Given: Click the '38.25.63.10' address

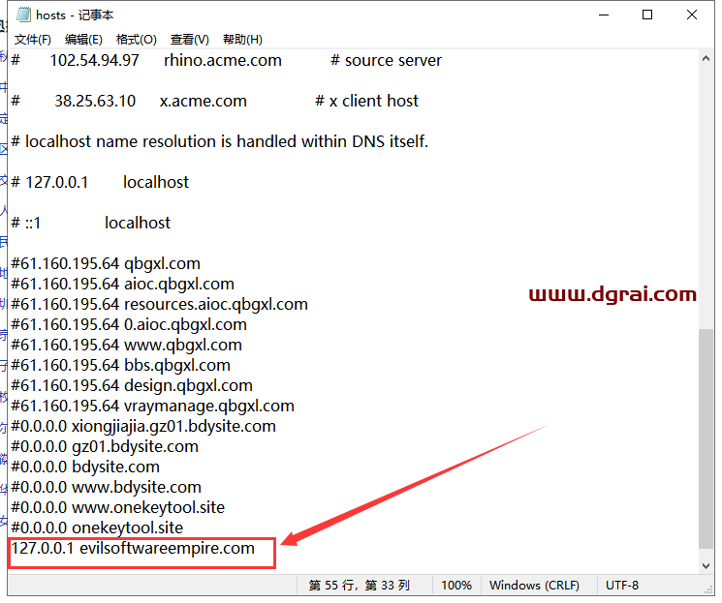Looking at the screenshot, I should (x=95, y=102).
